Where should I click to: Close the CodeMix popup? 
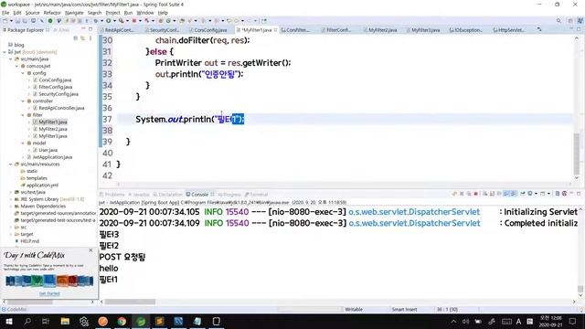coord(90,250)
